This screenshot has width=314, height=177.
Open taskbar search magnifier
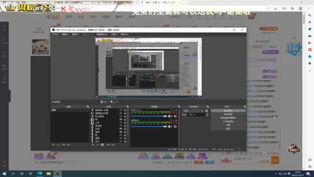pos(13,173)
